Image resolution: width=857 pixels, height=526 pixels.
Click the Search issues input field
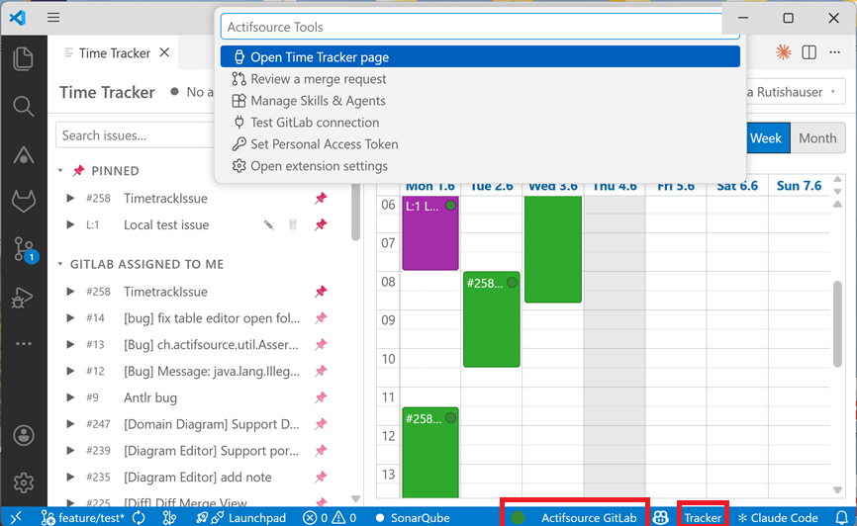137,134
